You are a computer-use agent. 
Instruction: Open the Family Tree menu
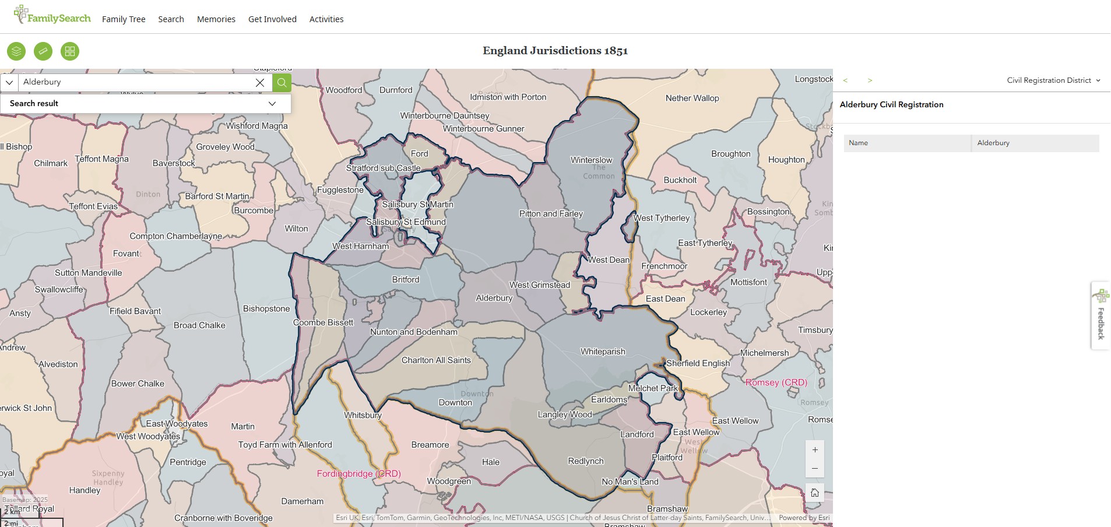124,19
